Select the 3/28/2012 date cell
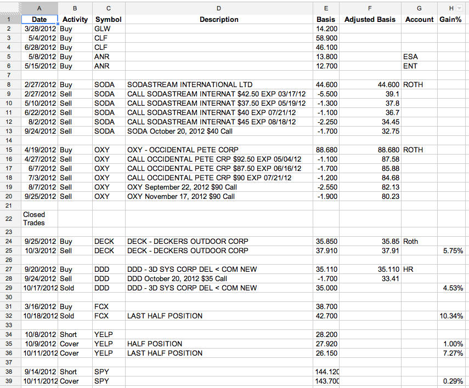This screenshot has height=388, width=469. (39, 28)
